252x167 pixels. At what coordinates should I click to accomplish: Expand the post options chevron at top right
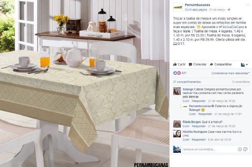tap(248, 4)
